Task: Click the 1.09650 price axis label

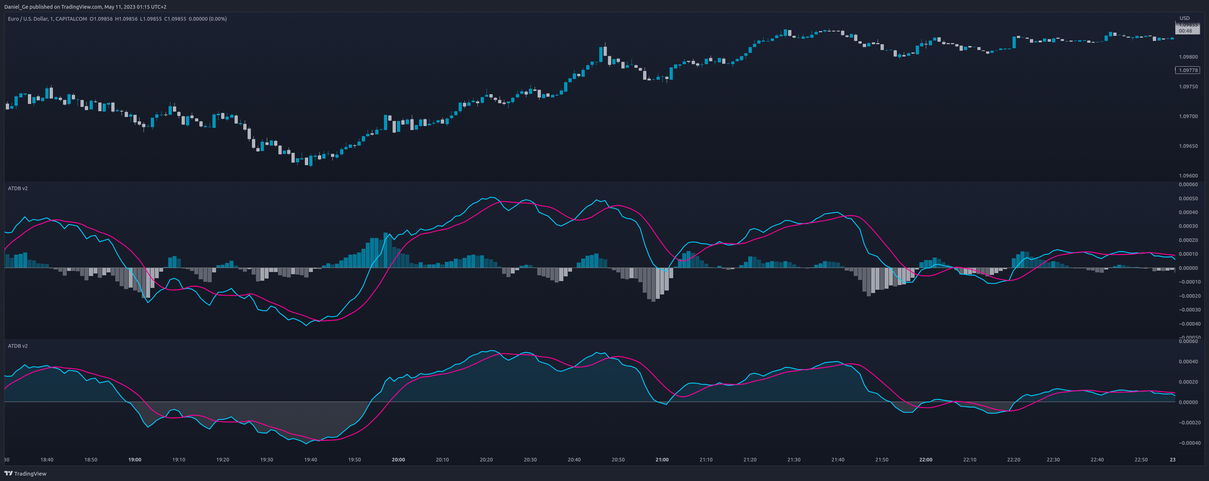Action: coord(1188,146)
